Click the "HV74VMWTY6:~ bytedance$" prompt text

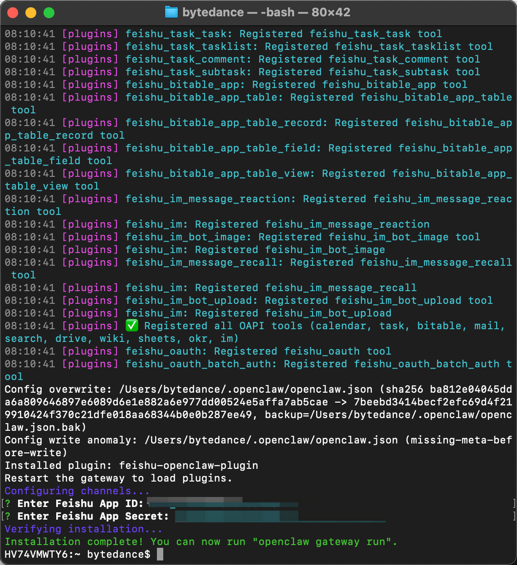tap(77, 554)
